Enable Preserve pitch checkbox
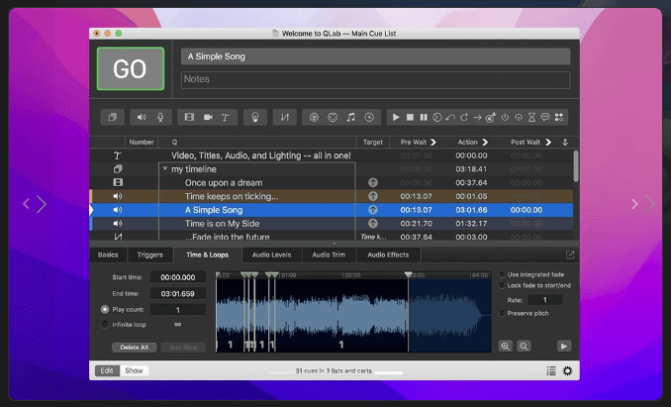Viewport: 671px width, 407px height. (x=502, y=313)
